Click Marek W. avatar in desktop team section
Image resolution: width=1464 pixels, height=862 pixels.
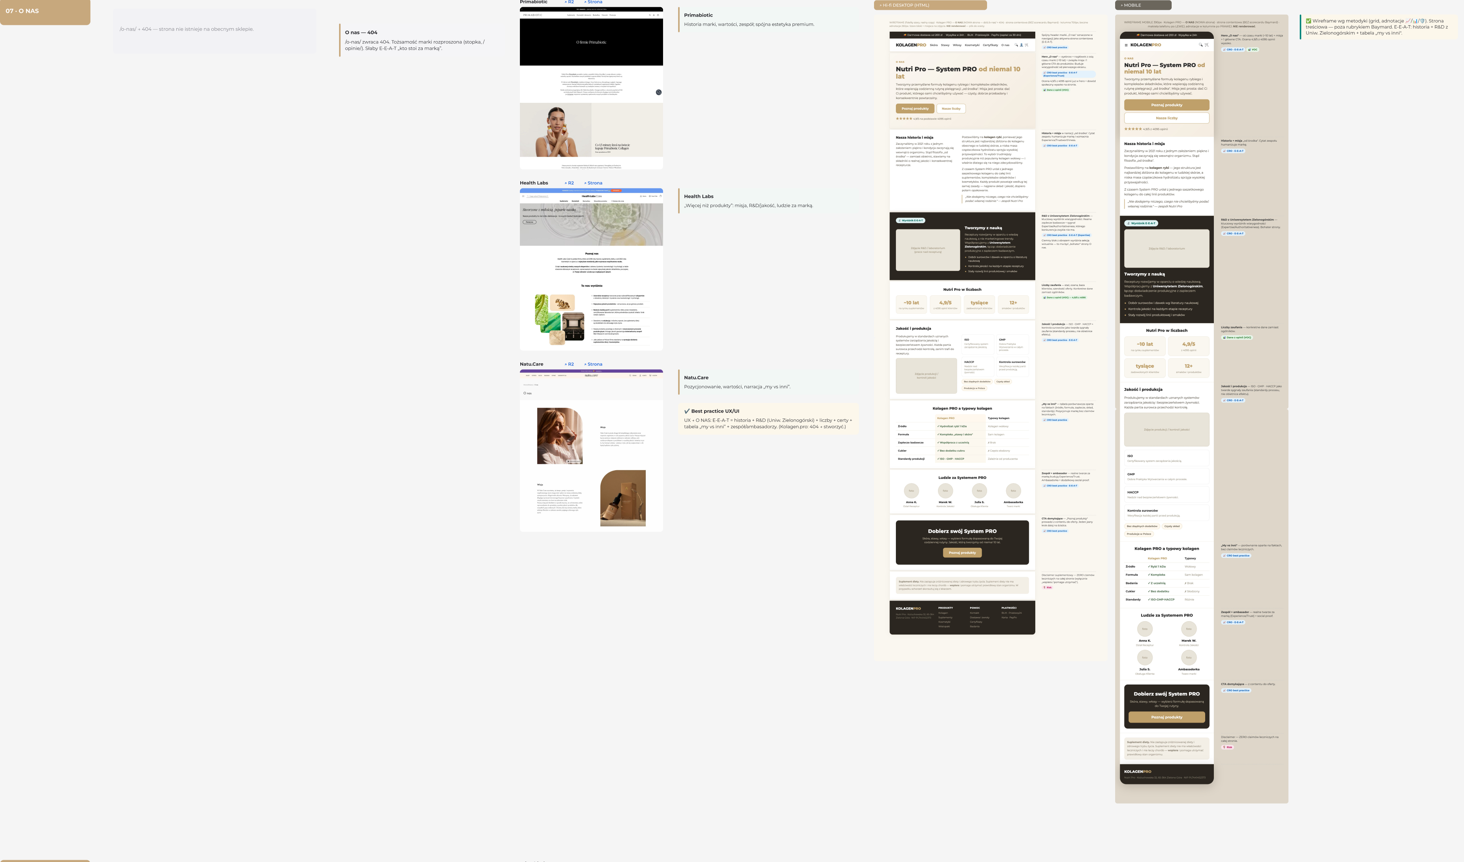945,491
